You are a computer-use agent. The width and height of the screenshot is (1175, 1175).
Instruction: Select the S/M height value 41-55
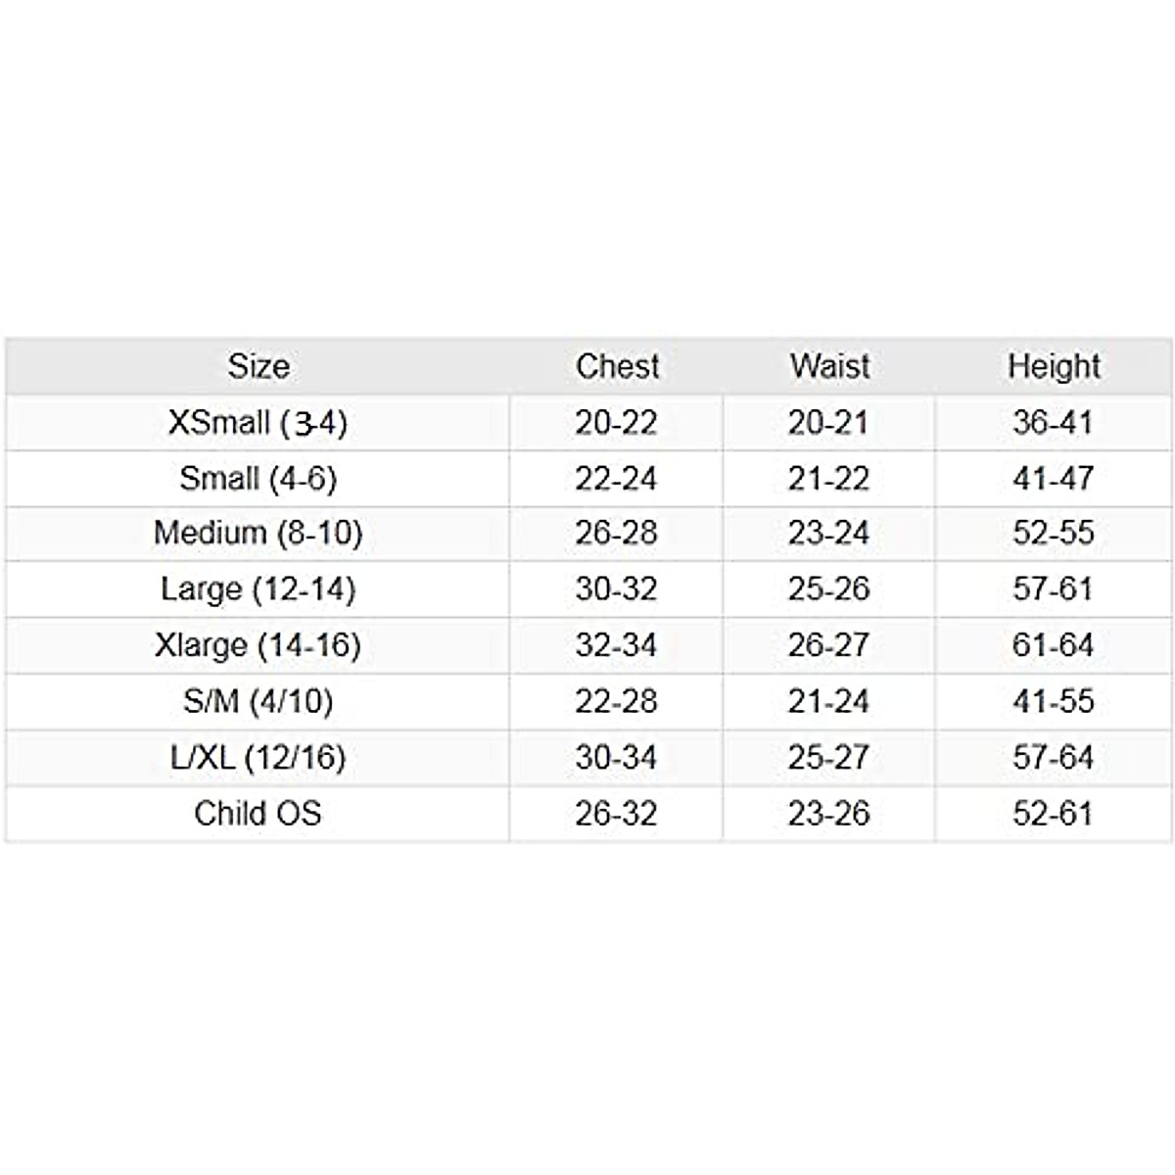click(x=1053, y=701)
